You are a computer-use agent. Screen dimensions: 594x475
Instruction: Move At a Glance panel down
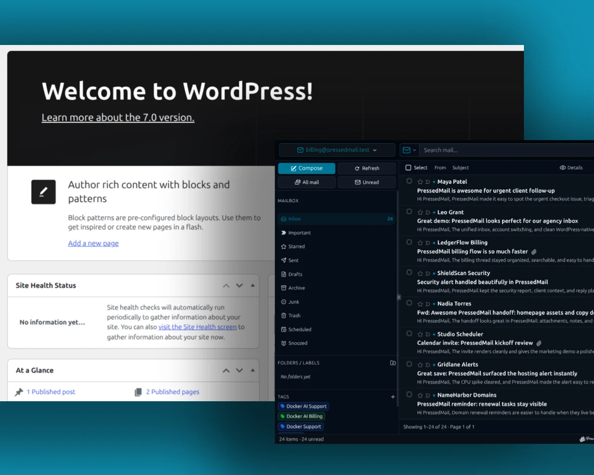tap(239, 371)
